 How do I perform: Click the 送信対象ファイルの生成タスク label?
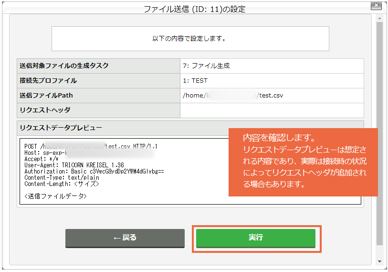(64, 66)
